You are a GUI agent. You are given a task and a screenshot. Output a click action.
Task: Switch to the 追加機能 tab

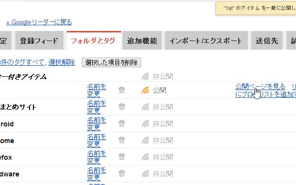[x=142, y=41]
